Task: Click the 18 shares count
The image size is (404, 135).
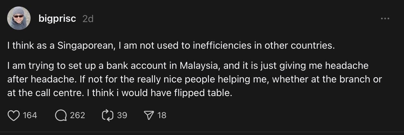Action: pyautogui.click(x=162, y=115)
